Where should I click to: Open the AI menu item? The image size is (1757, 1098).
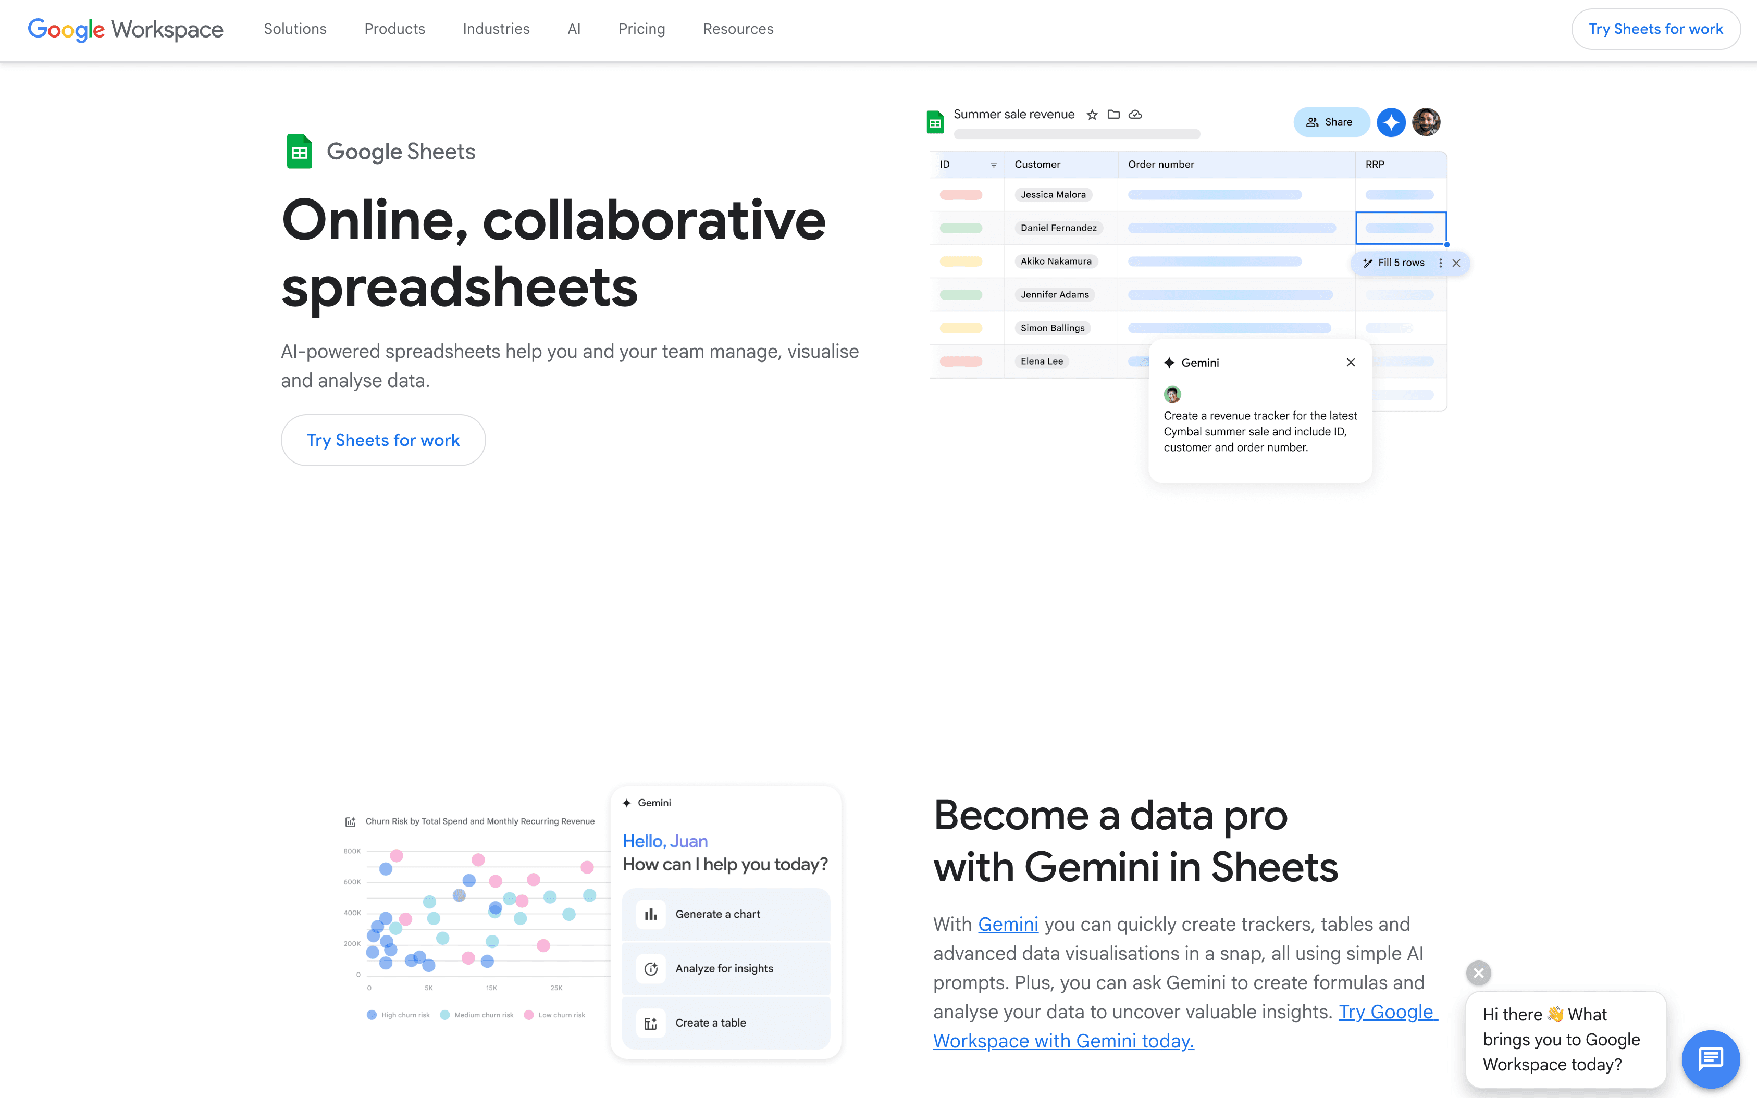point(574,29)
